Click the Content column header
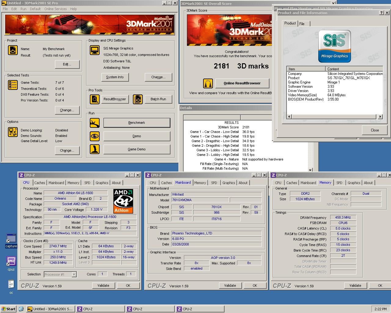Screen dimensions: 391x313 (x=354, y=69)
